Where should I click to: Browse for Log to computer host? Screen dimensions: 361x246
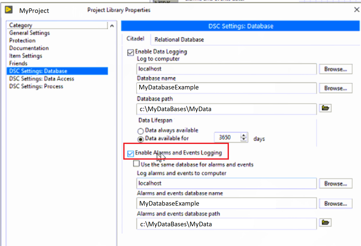point(335,69)
